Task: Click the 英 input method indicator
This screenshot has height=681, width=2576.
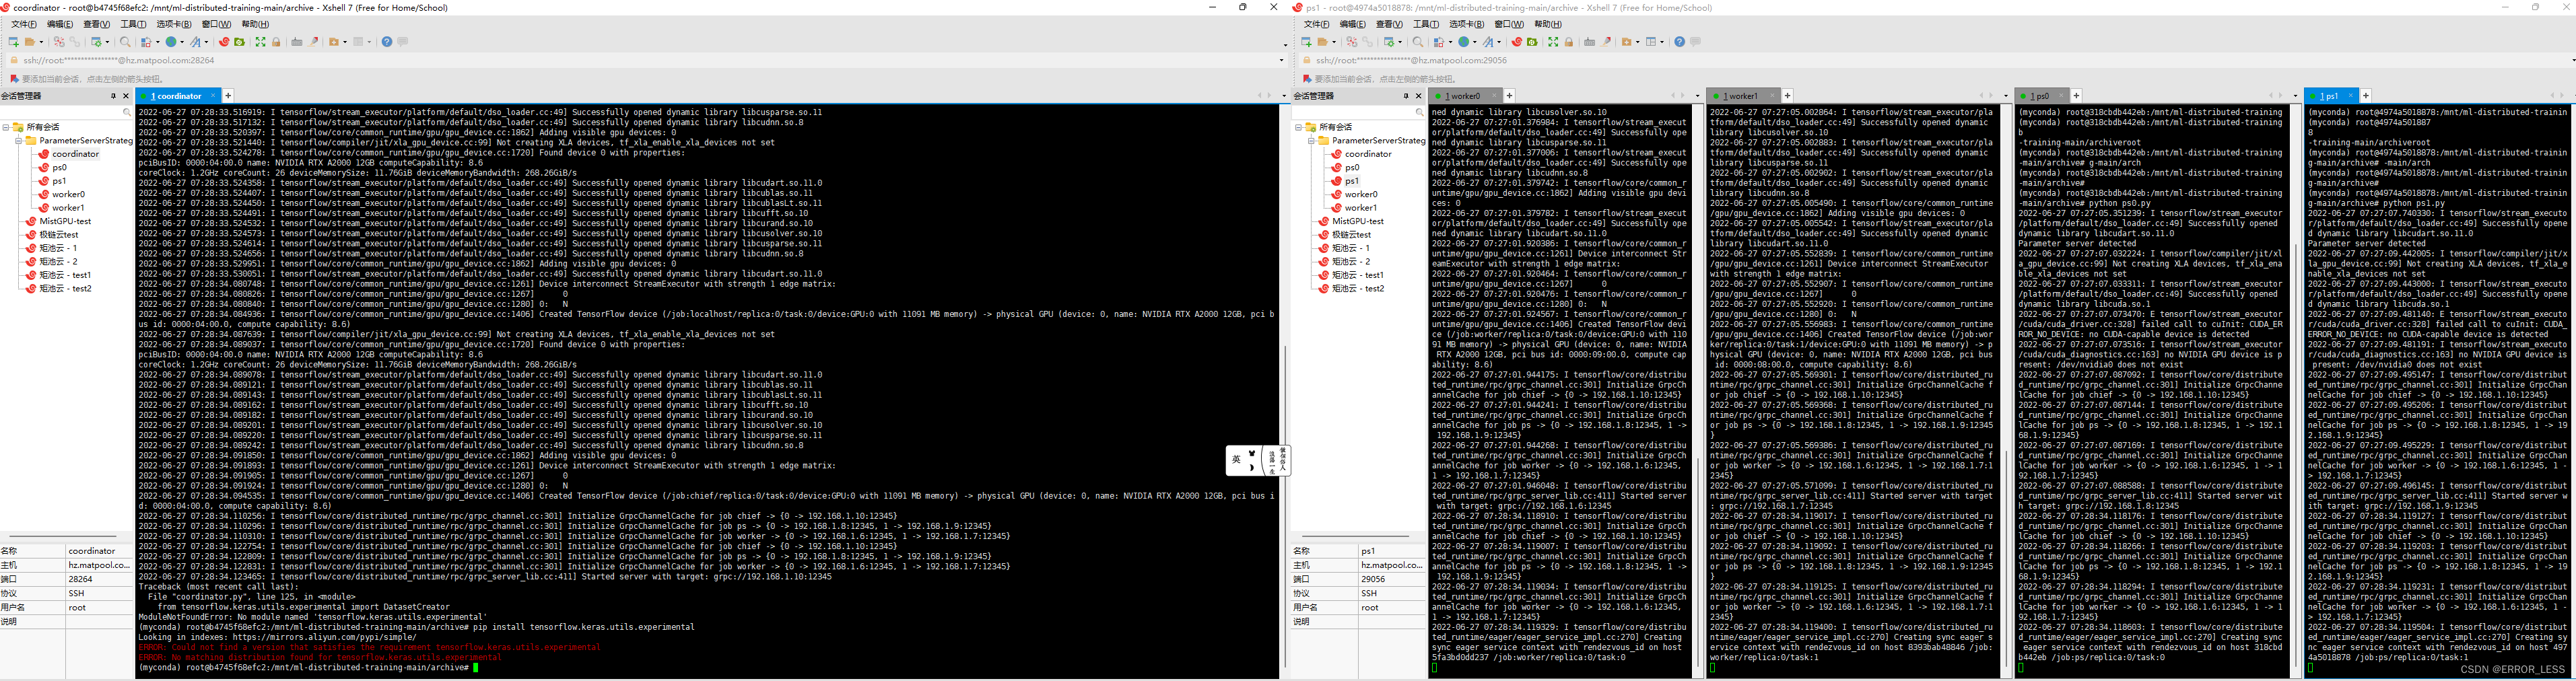Action: coord(1237,460)
